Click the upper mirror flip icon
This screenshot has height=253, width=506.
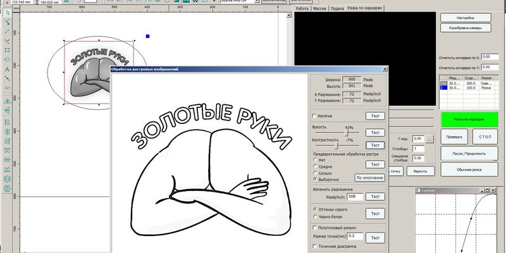coord(7,101)
